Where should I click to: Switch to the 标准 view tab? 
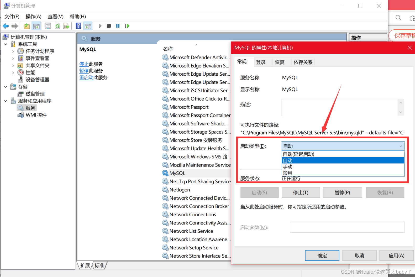pyautogui.click(x=99, y=265)
